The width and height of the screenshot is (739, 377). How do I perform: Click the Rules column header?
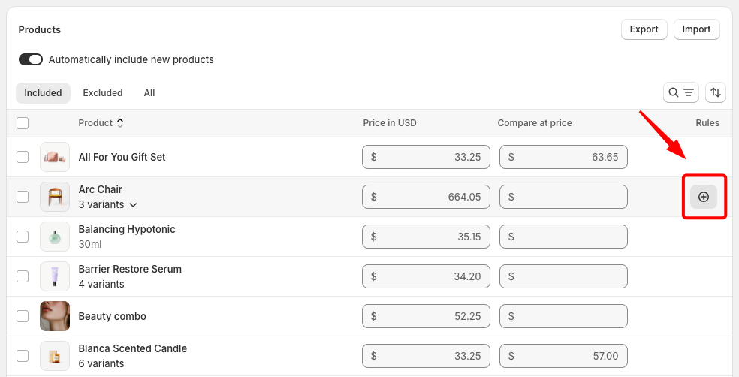707,123
